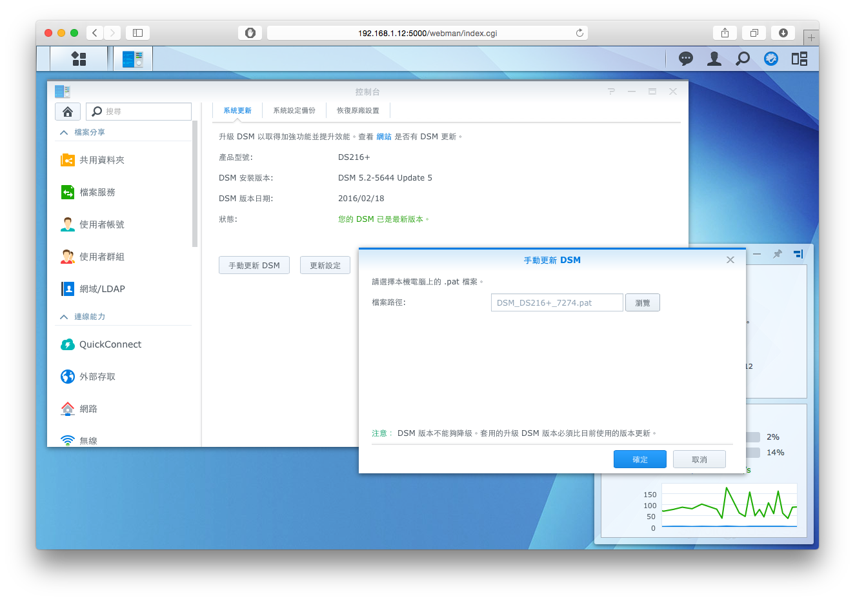
Task: Reload the page in Safari
Action: click(579, 33)
